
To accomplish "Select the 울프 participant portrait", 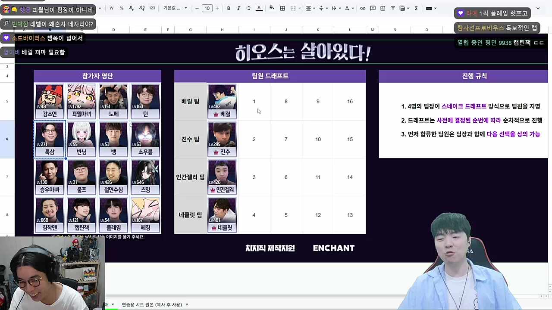I will (82, 177).
